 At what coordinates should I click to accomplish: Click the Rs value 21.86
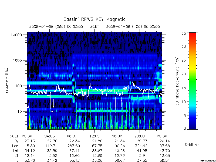(97, 141)
